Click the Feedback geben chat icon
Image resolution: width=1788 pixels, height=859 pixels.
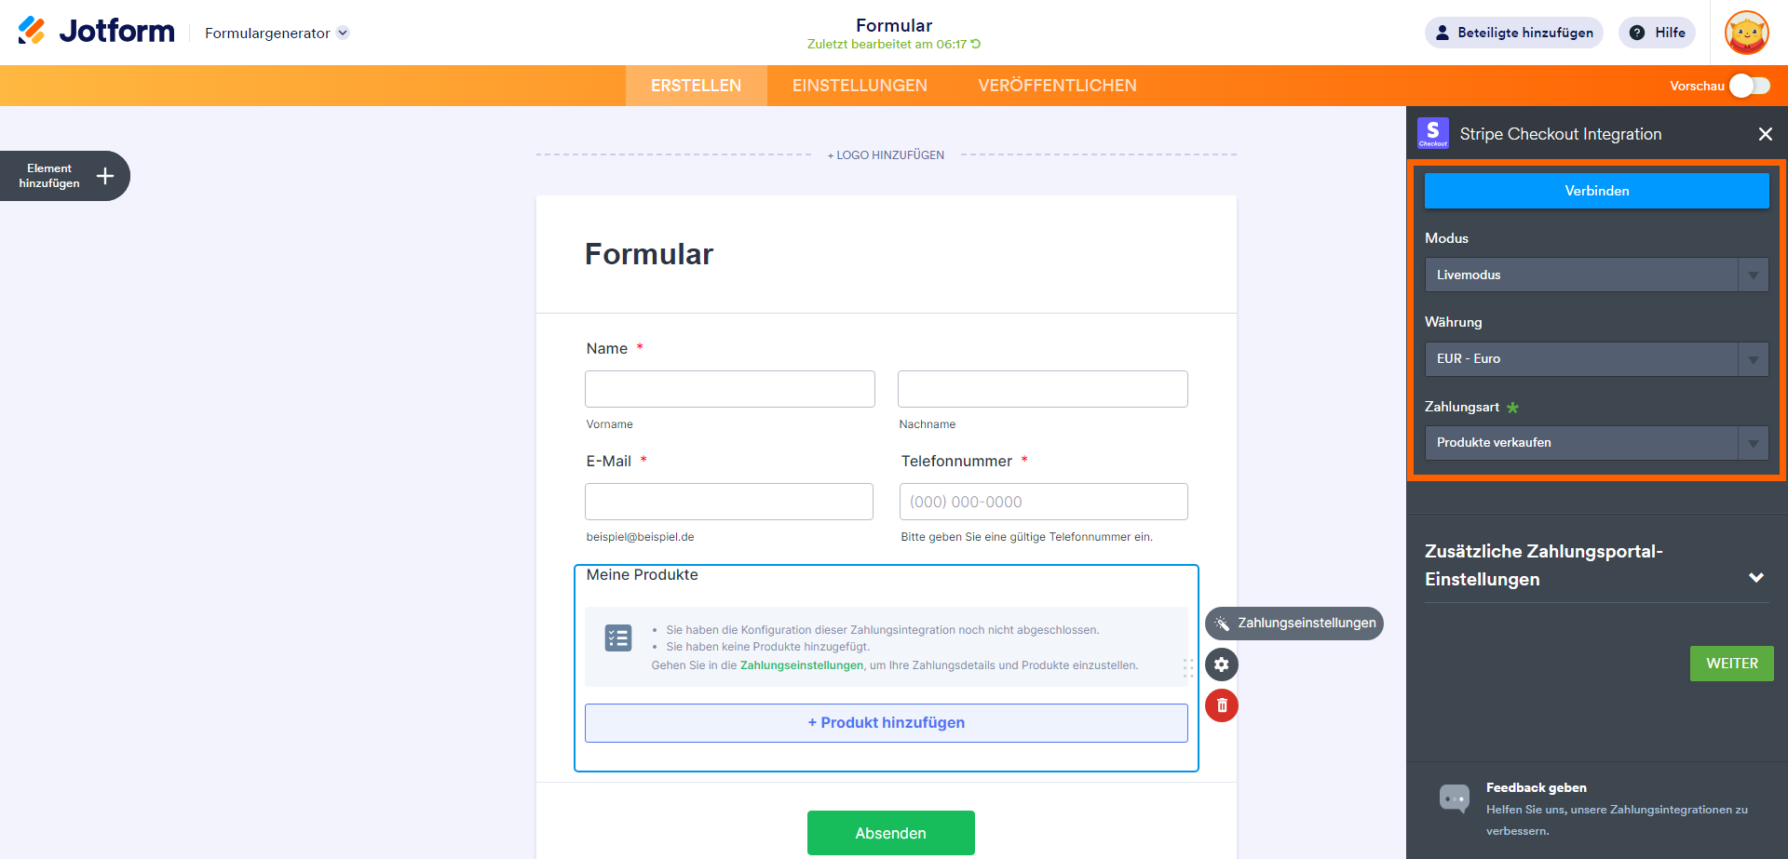[1454, 799]
